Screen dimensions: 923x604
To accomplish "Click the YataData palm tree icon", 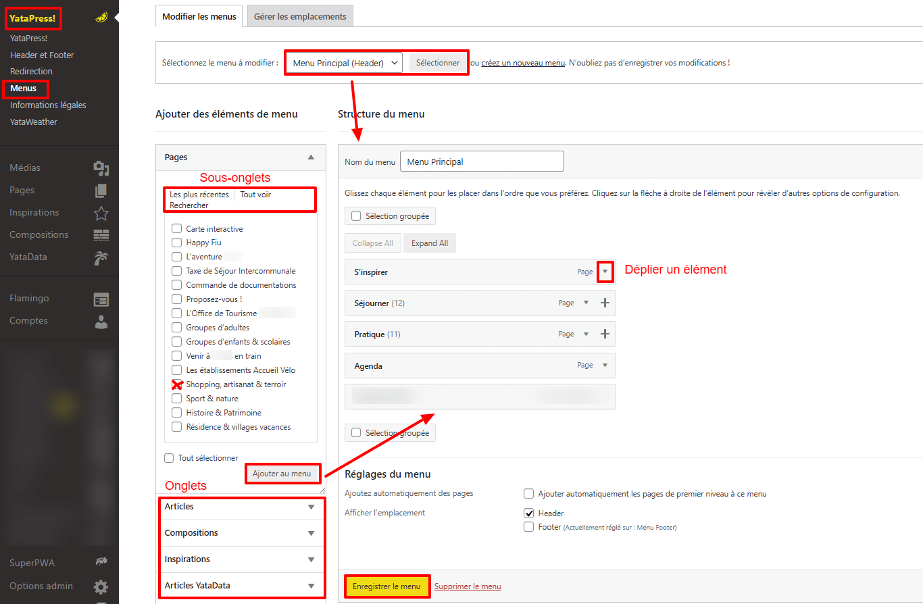I will (101, 257).
